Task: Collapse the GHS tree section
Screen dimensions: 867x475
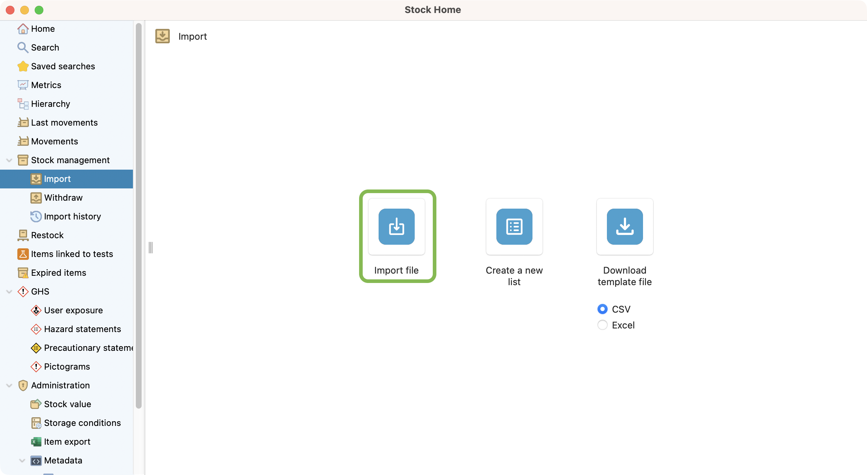Action: [9, 292]
